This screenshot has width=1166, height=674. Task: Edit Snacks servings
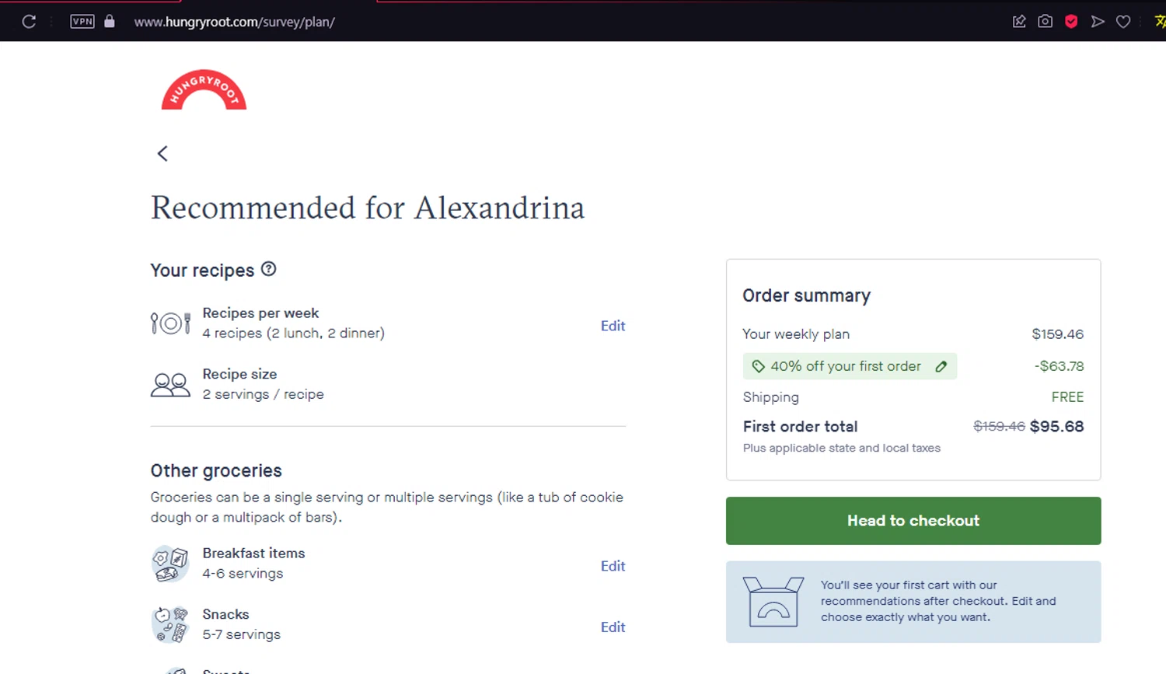pos(613,627)
